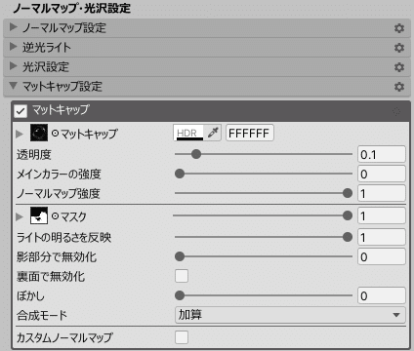
Task: Expand the 光沢設定 section
Action: tap(14, 66)
